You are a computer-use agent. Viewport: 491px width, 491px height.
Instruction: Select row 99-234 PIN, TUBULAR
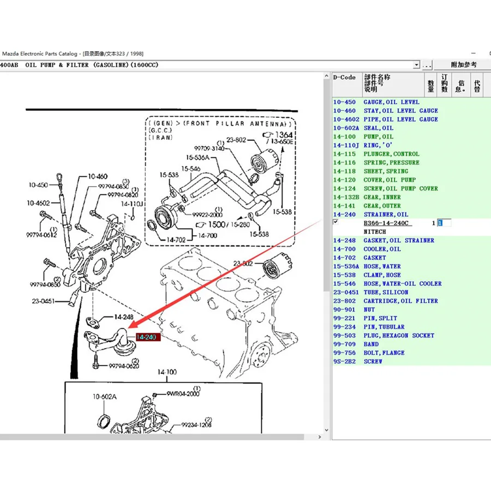[x=411, y=327]
